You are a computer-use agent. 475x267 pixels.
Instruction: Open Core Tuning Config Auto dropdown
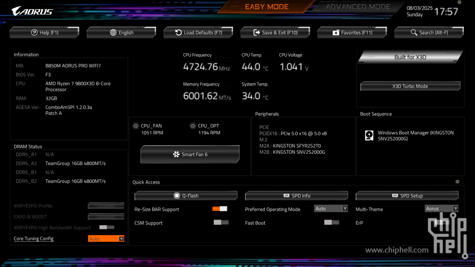(106, 238)
